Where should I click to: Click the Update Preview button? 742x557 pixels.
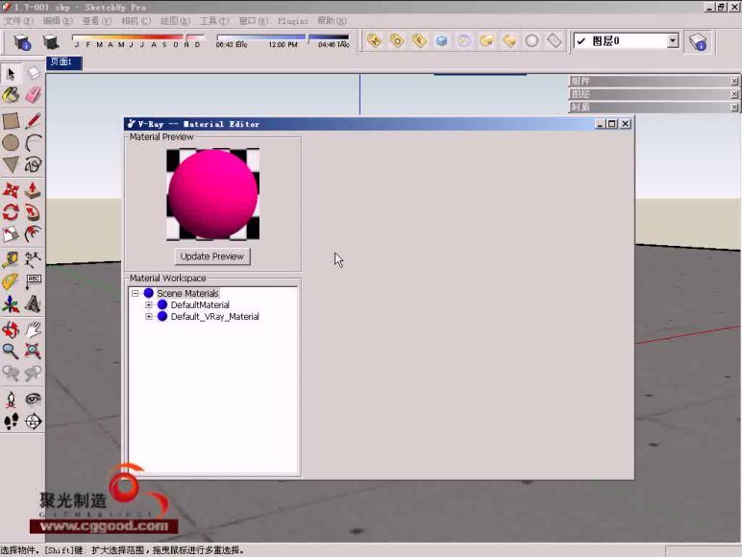212,256
